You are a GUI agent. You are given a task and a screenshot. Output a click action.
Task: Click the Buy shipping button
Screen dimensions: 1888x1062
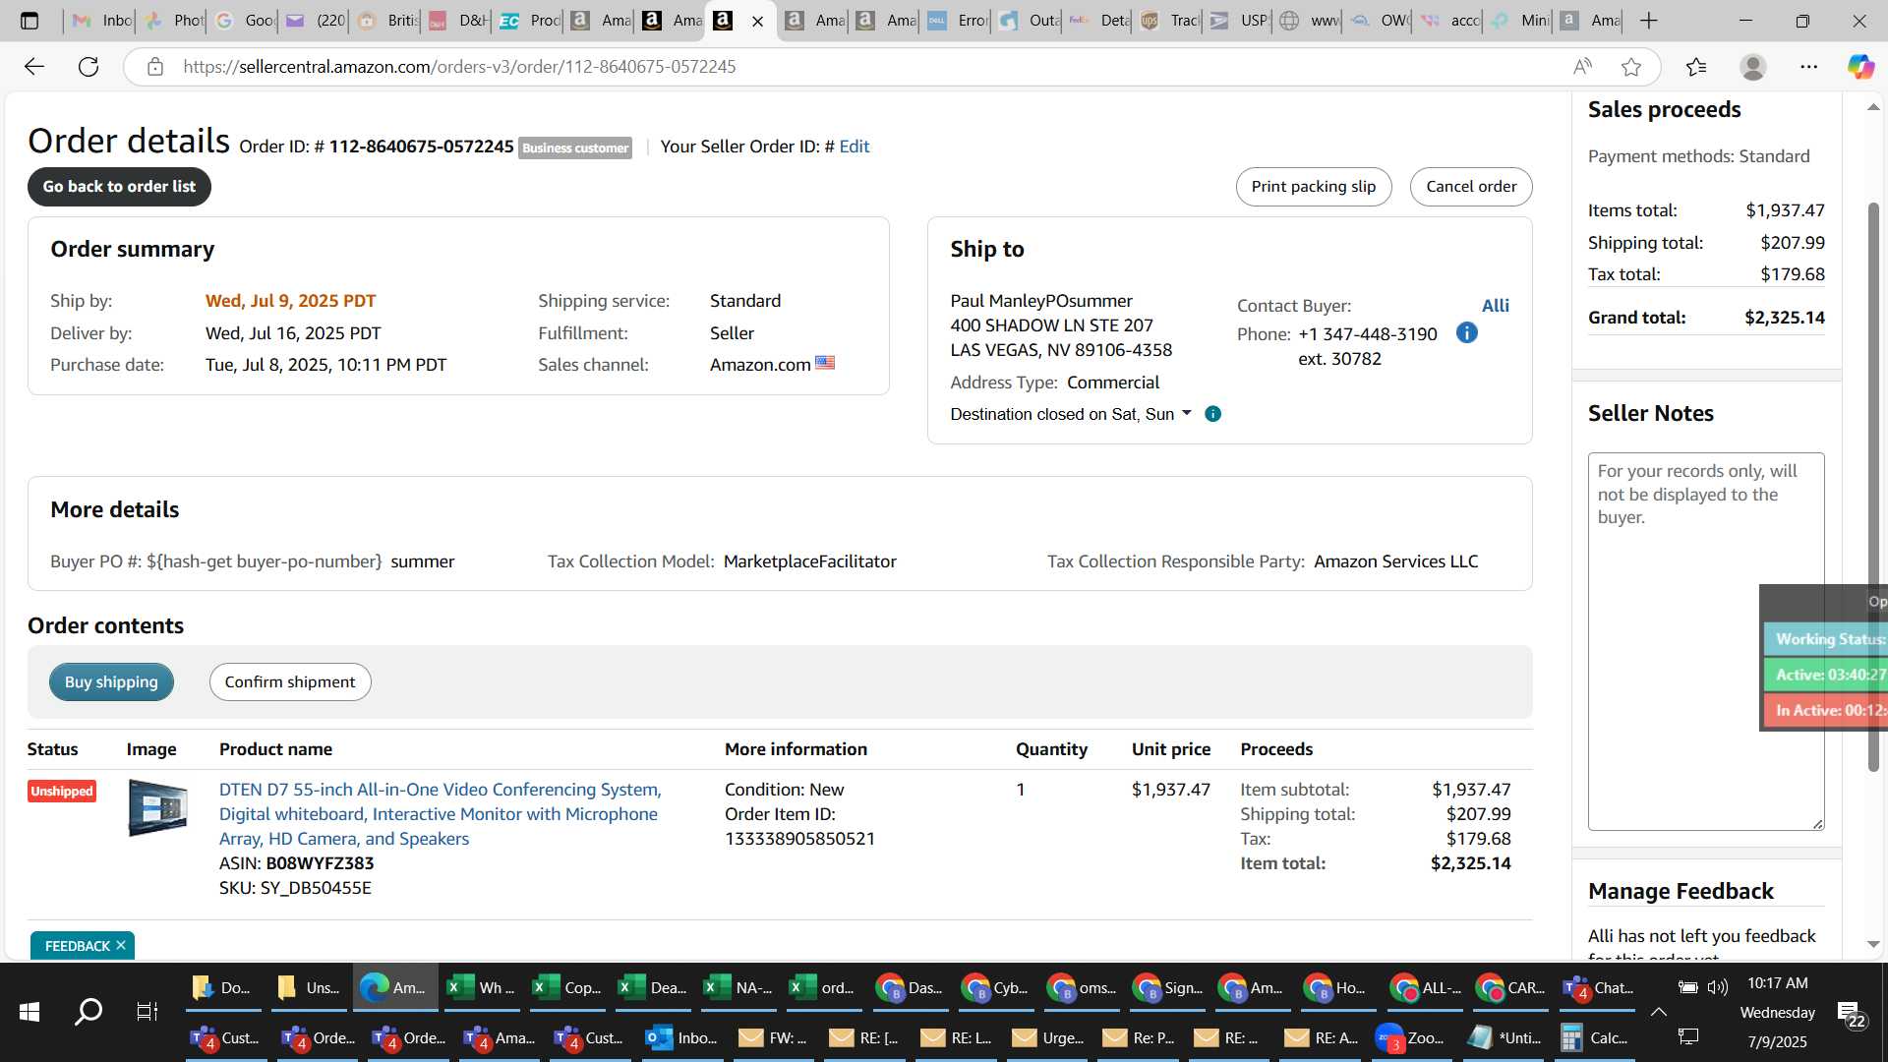tap(111, 682)
